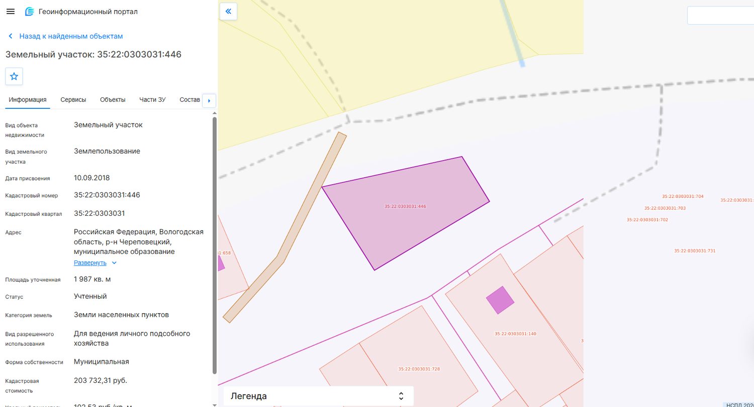
Task: Click parcel label 35:22:0303031:703 on map
Action: 665,208
